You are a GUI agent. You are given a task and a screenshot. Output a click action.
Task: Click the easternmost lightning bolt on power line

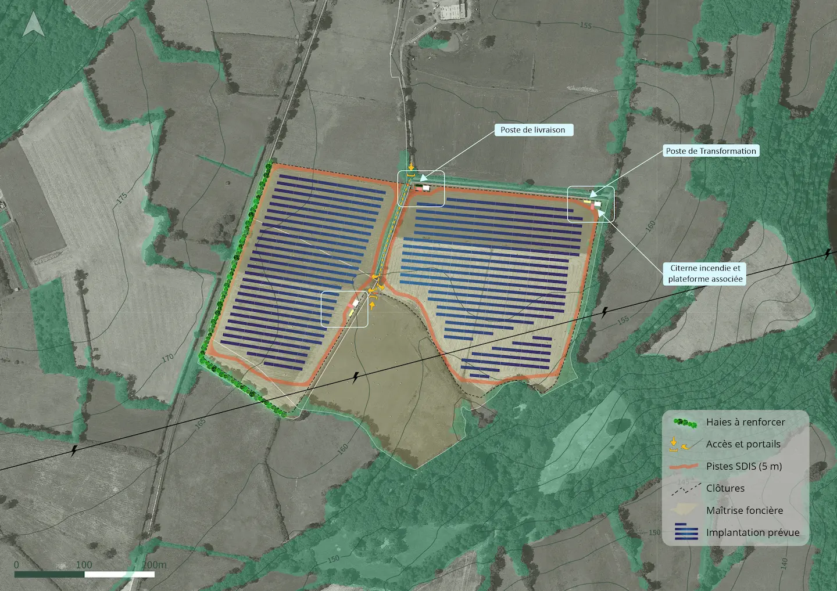click(828, 254)
